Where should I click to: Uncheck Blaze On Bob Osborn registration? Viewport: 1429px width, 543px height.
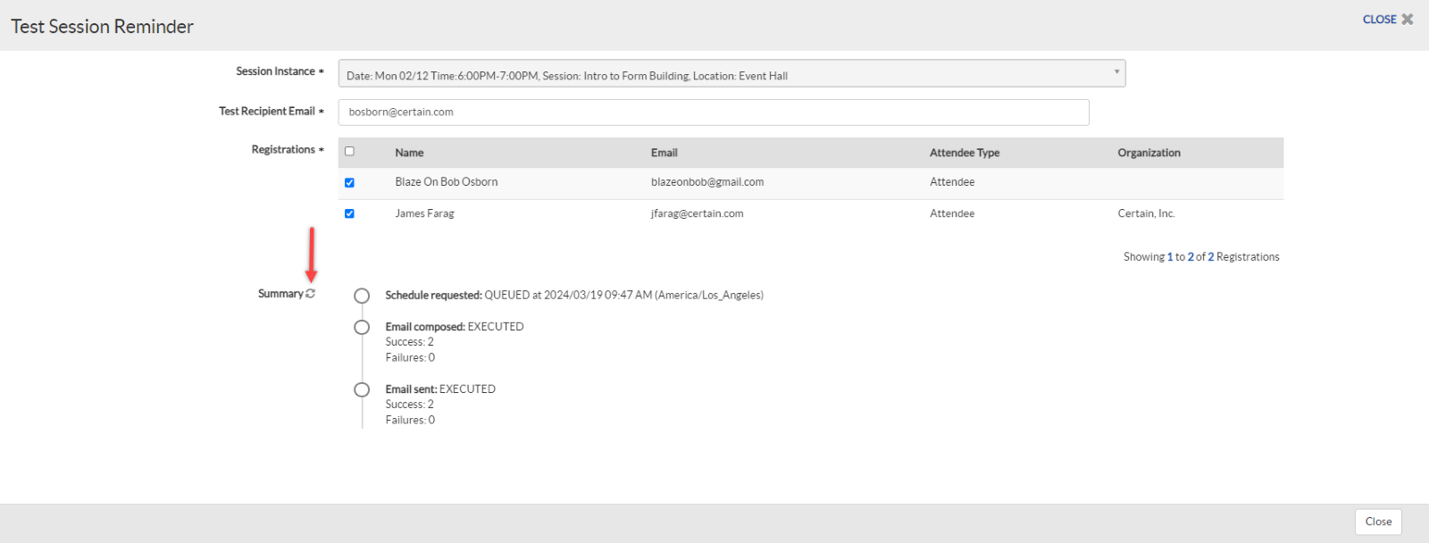click(x=349, y=182)
